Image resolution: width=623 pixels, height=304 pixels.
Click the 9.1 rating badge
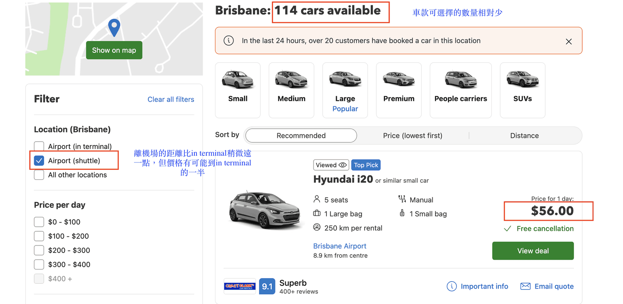pos(267,287)
